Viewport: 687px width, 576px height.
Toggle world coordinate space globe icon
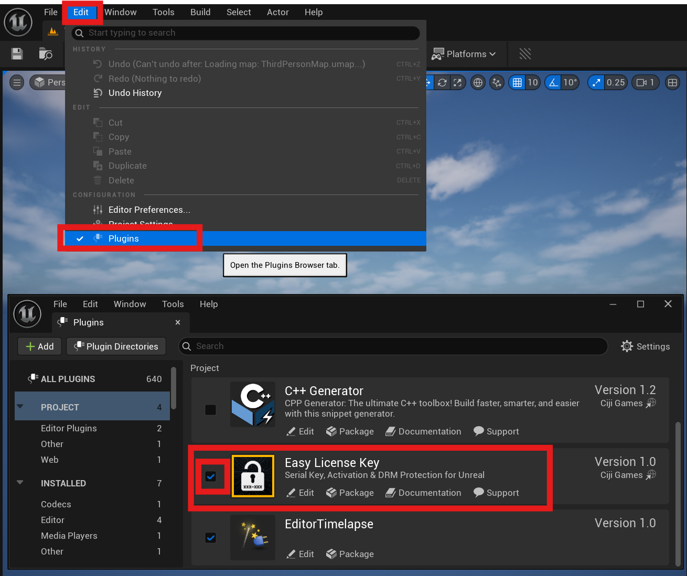[478, 82]
